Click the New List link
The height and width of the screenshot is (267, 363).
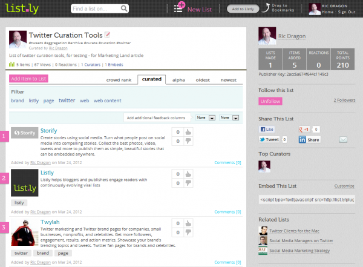pos(199,10)
